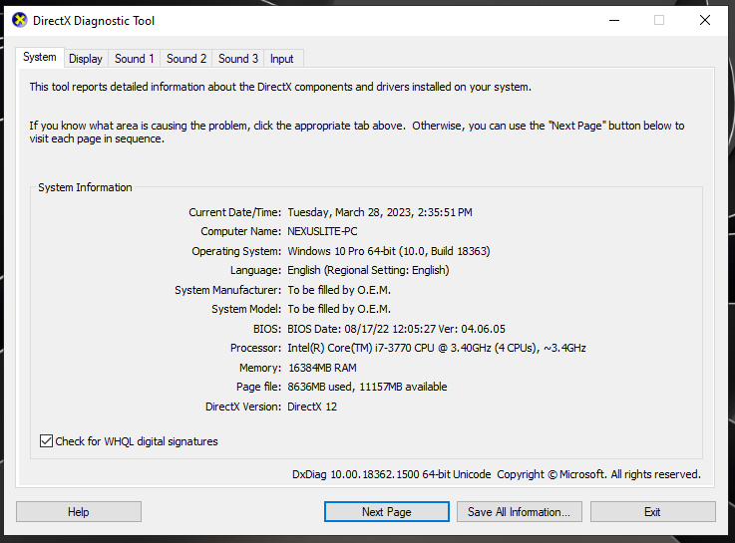
Task: Click the Windows 10 Pro 64-bit value
Action: pyautogui.click(x=389, y=251)
